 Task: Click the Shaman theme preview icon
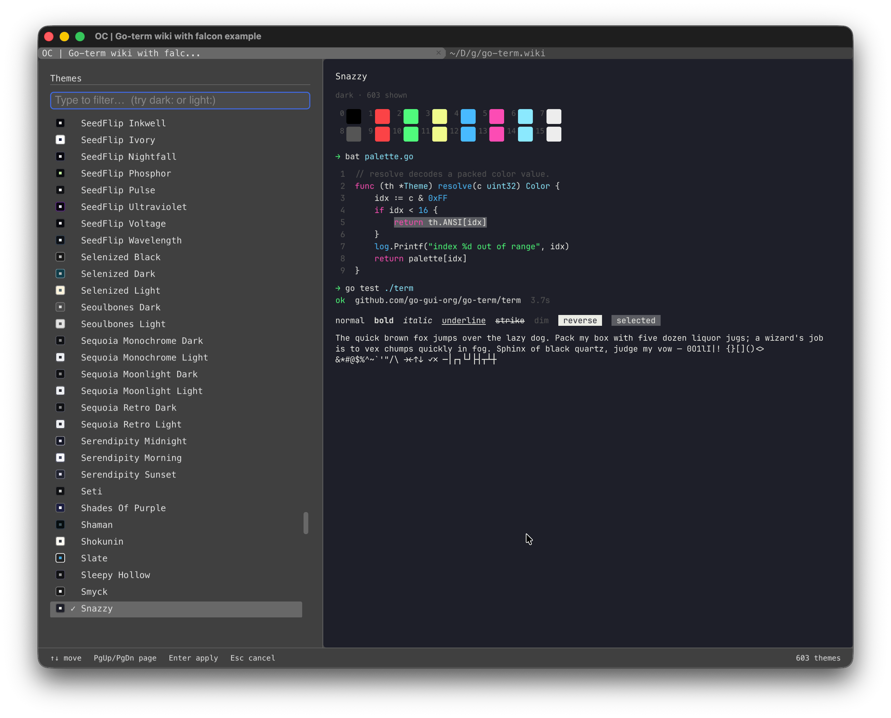point(60,525)
